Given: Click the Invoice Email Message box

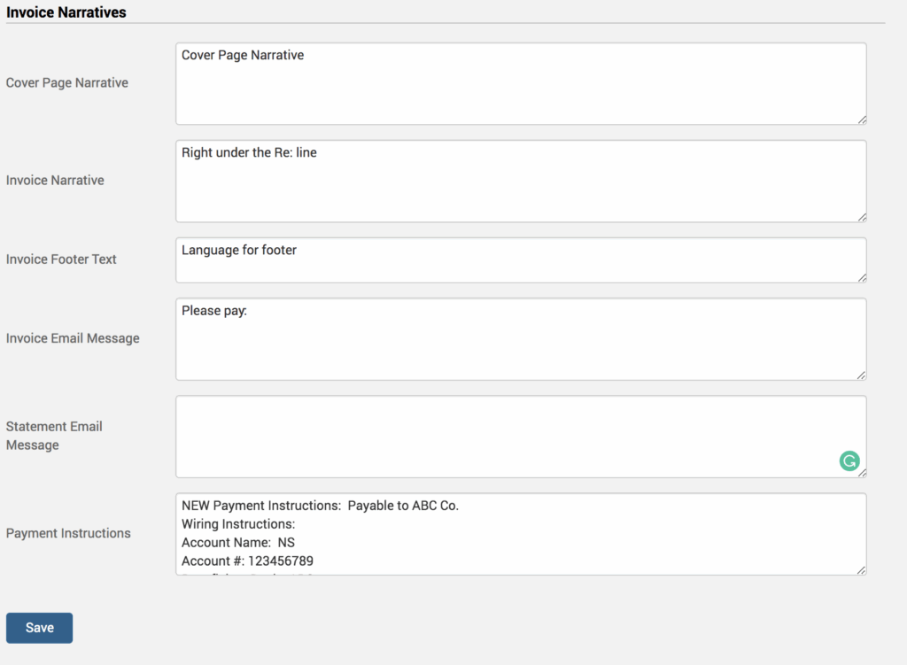Looking at the screenshot, I should (520, 339).
